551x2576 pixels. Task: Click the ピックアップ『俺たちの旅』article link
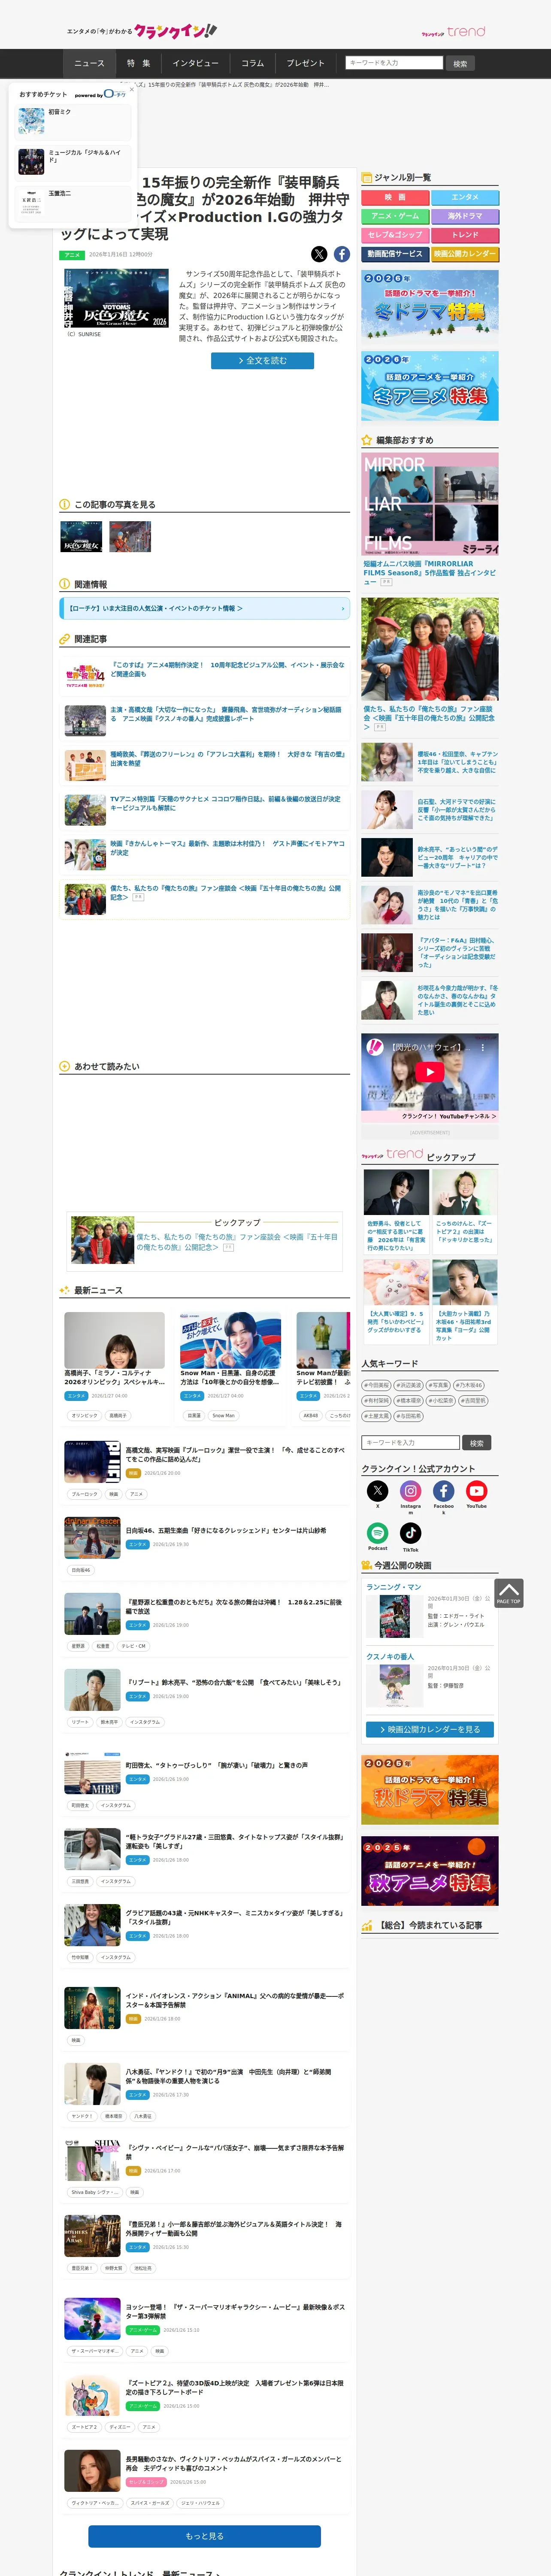tap(236, 1241)
